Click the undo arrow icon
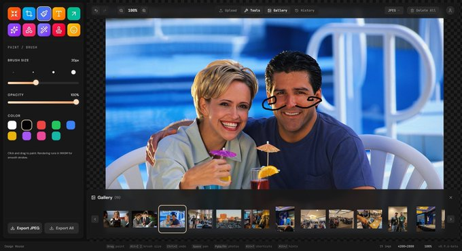 coord(96,11)
